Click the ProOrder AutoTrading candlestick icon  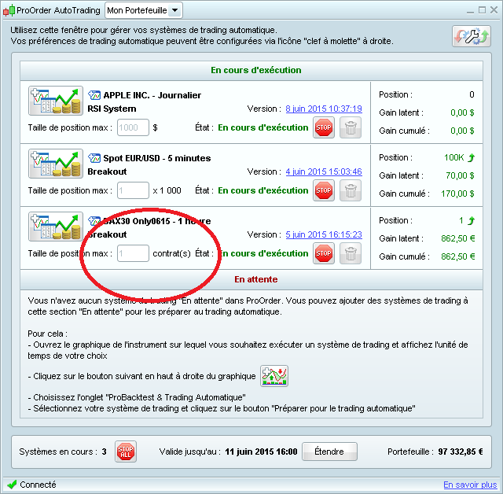(9, 10)
